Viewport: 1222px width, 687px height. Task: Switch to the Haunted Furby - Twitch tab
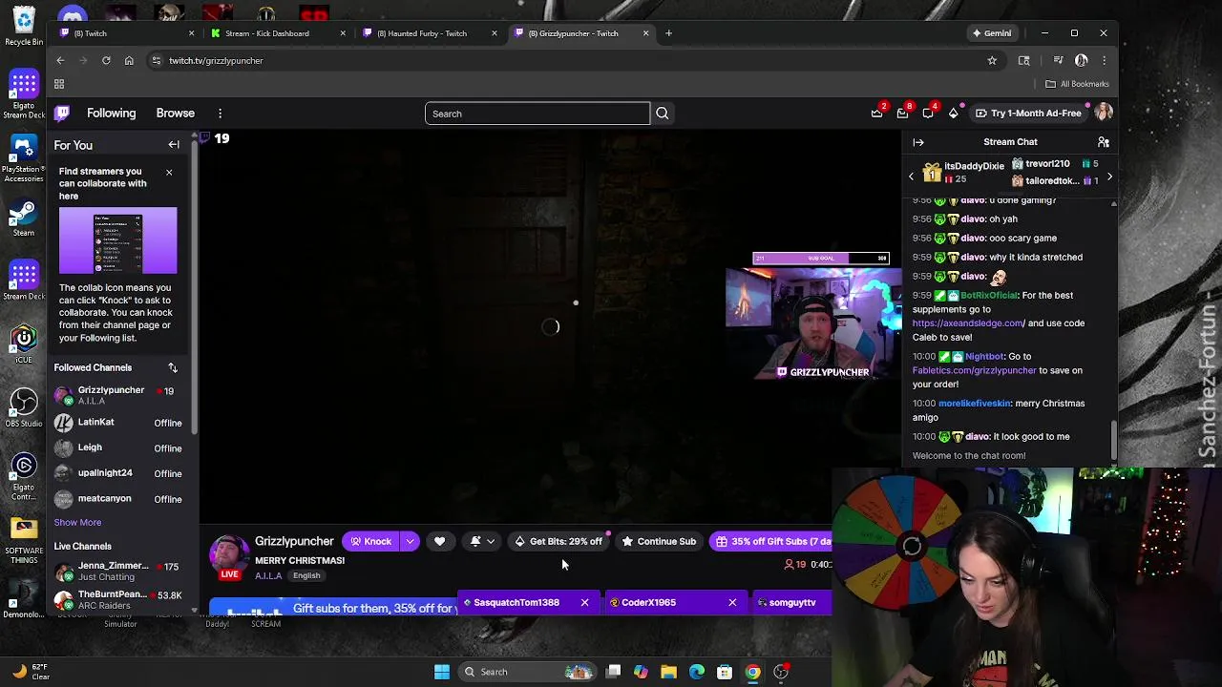click(x=430, y=33)
